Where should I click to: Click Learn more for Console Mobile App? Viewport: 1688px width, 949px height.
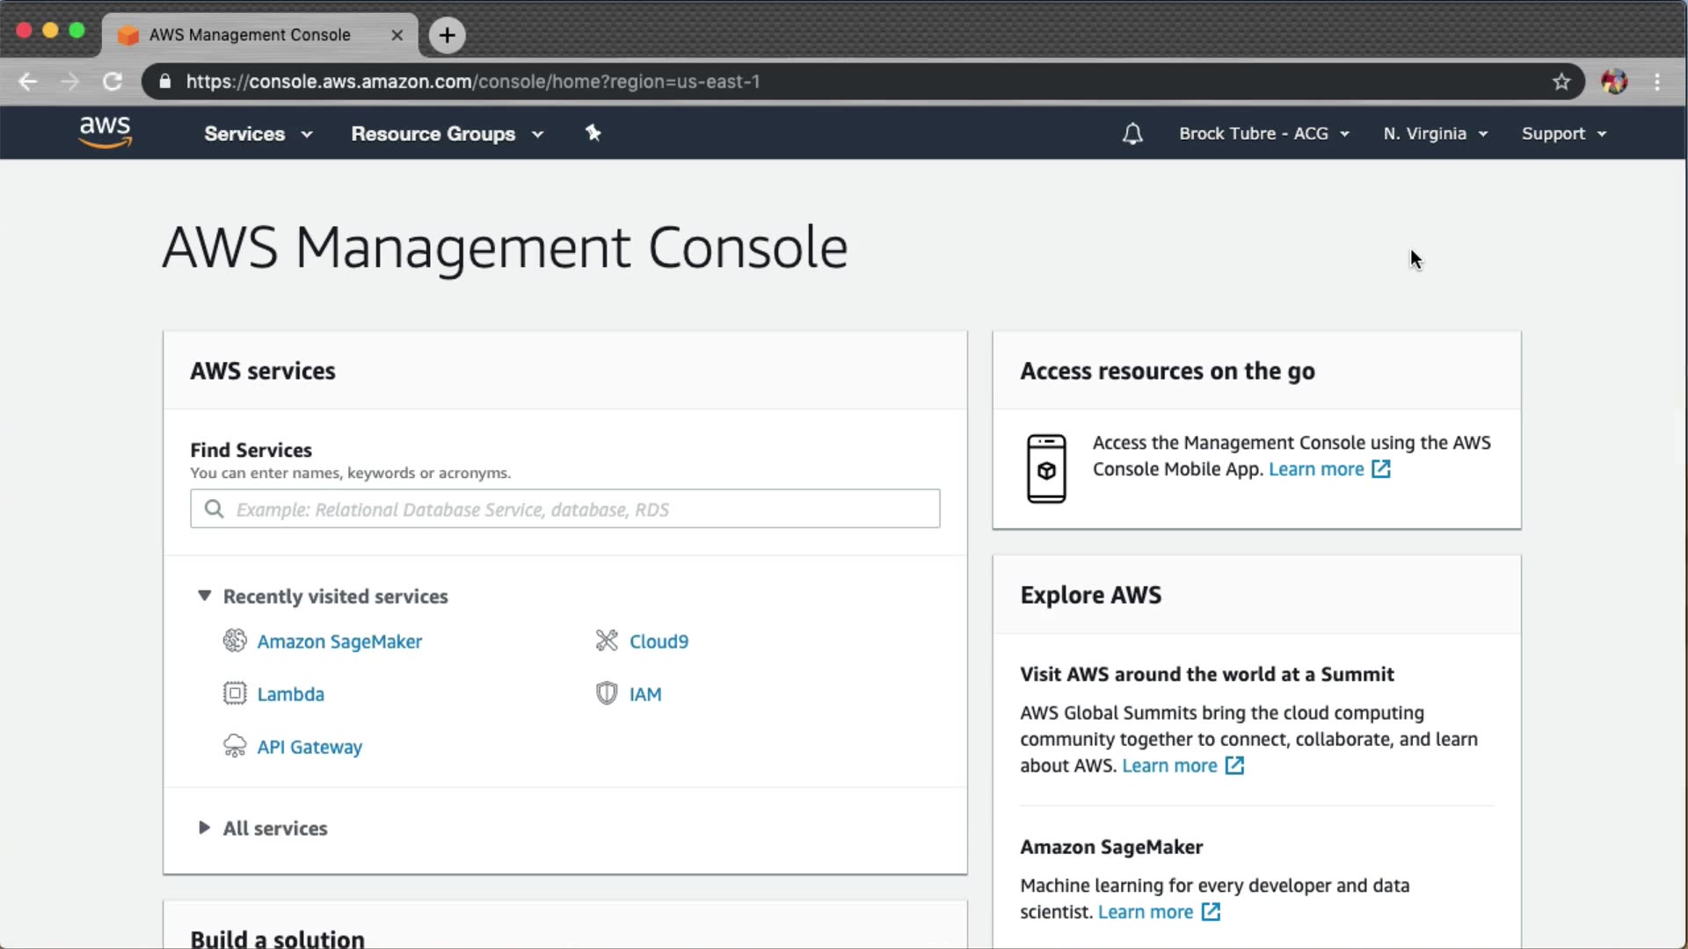(x=1316, y=469)
